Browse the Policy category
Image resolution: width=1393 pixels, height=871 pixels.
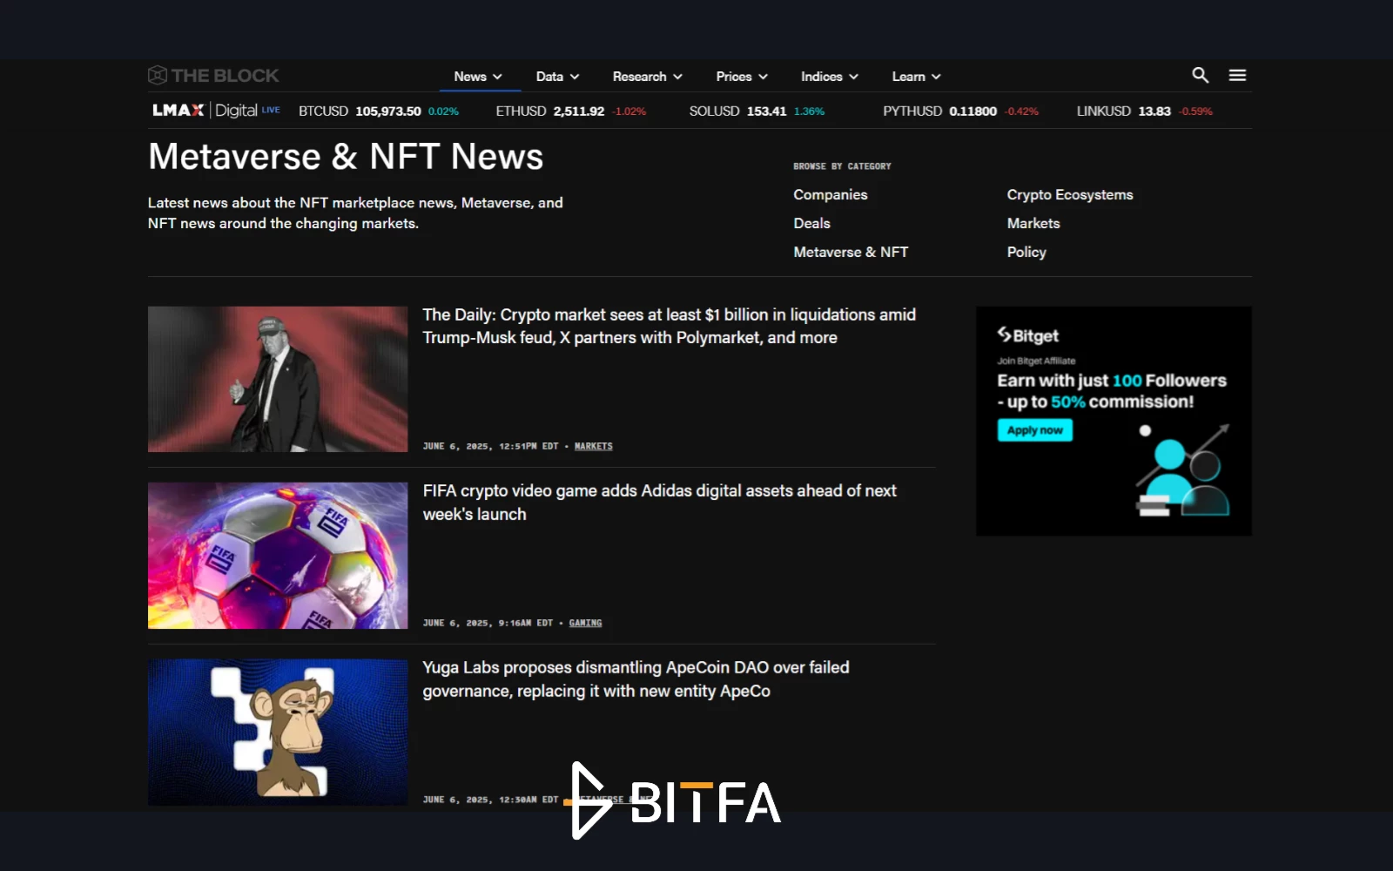click(1026, 252)
